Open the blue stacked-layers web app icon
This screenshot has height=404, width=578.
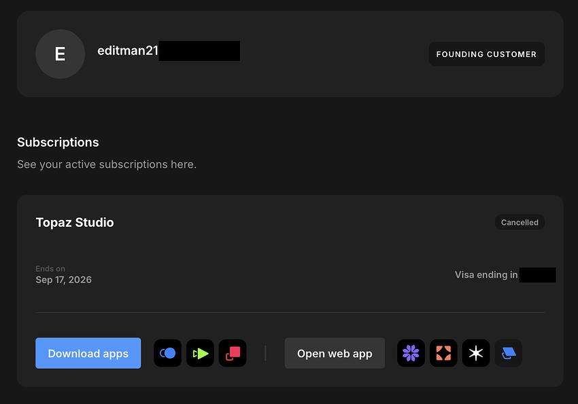(509, 353)
